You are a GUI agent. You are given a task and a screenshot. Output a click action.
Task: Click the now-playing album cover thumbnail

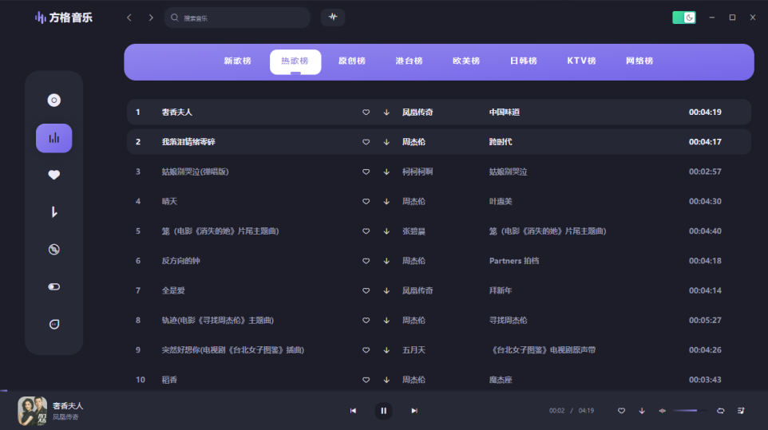(32, 411)
